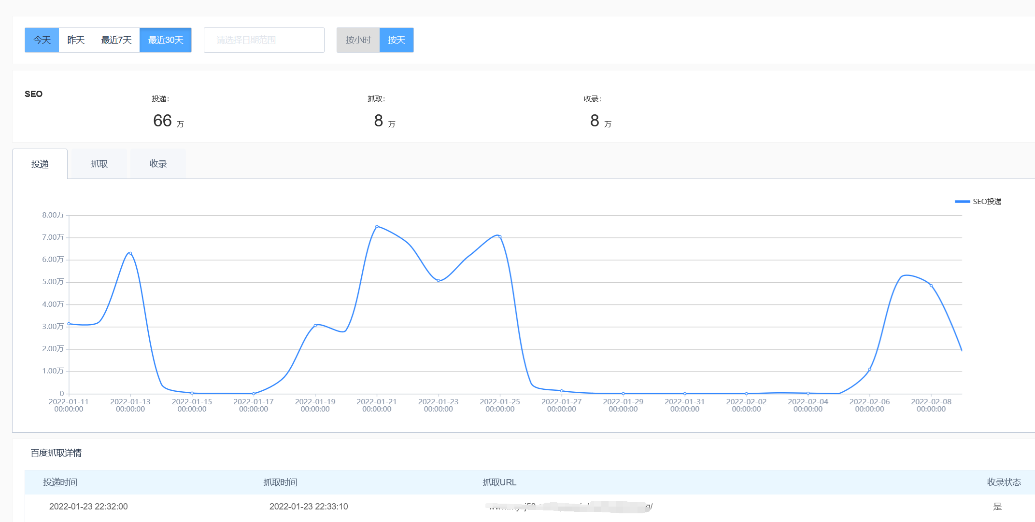
Task: Toggle the SEO投递 legend series
Action: coord(978,202)
